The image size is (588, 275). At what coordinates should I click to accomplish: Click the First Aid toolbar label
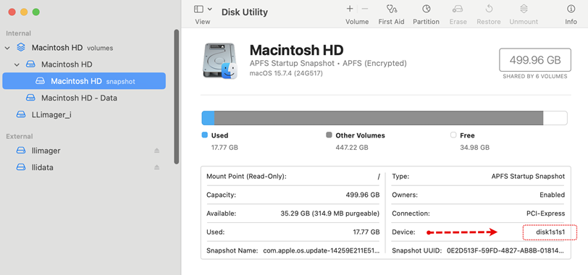pyautogui.click(x=391, y=22)
